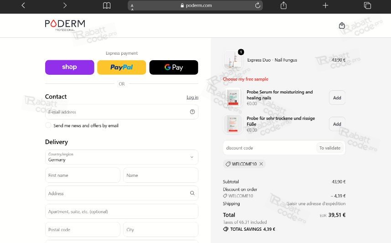The image size is (391, 243).
Task: Remove WELCOME10 code with the X
Action: click(x=261, y=164)
